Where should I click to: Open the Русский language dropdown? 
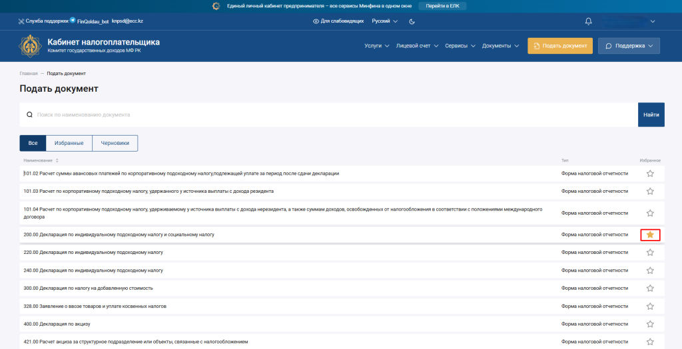coord(384,21)
